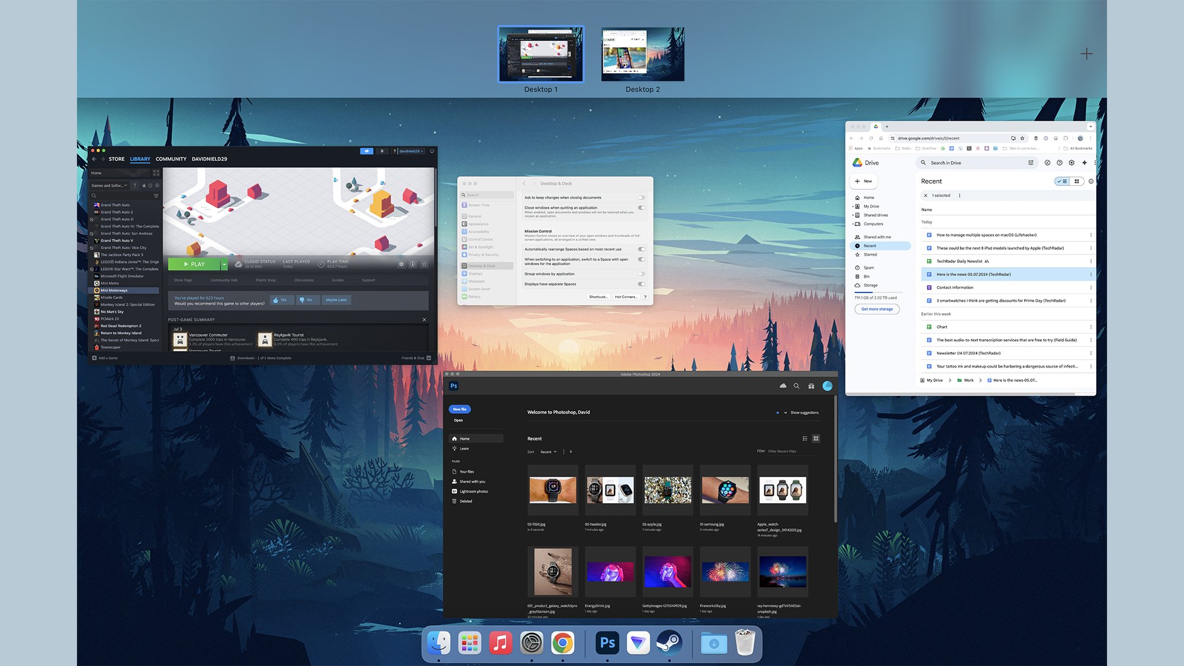This screenshot has height=666, width=1184.
Task: Click the Hot Corners button in System Settings
Action: pyautogui.click(x=626, y=297)
